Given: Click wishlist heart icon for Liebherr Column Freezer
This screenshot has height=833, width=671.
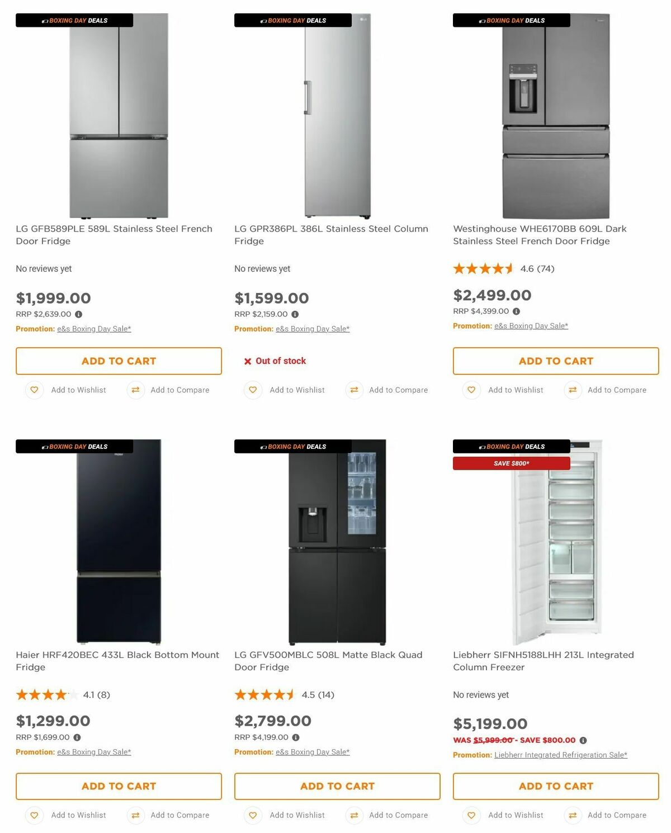Looking at the screenshot, I should click(x=471, y=815).
